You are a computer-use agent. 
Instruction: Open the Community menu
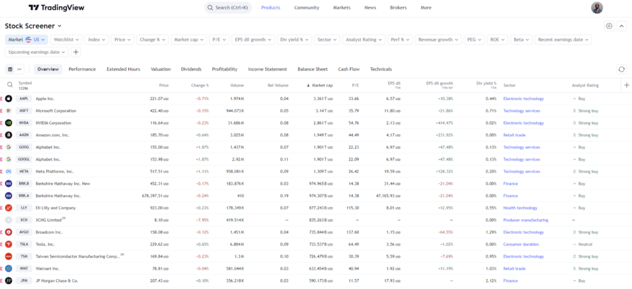tap(307, 7)
